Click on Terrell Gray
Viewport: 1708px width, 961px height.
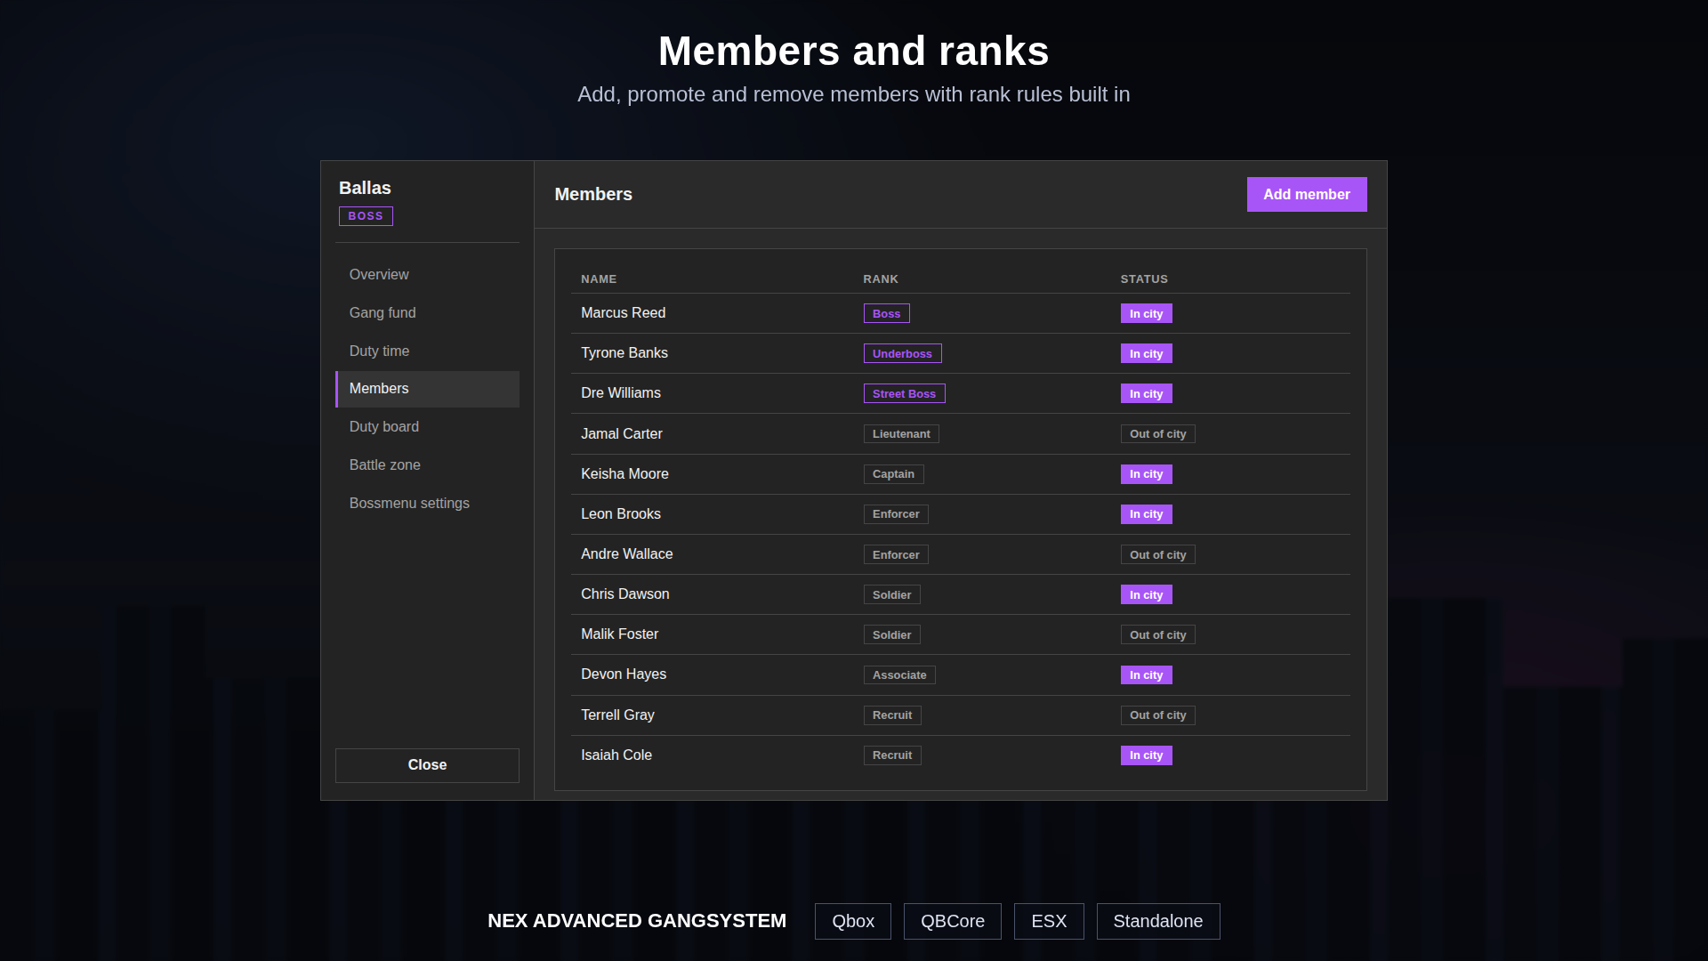(617, 715)
